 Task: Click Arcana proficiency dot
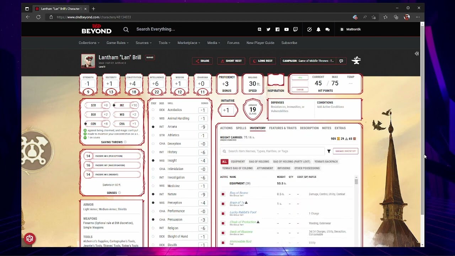(x=153, y=127)
